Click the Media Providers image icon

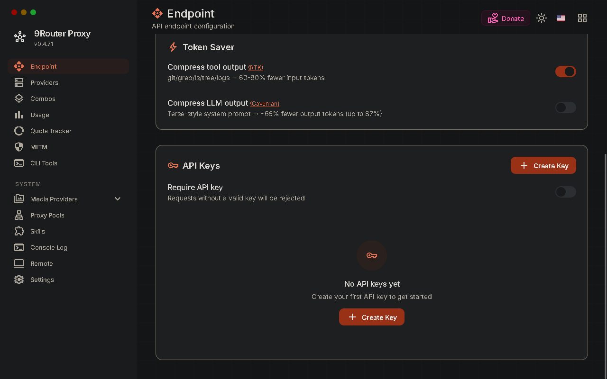tap(19, 199)
